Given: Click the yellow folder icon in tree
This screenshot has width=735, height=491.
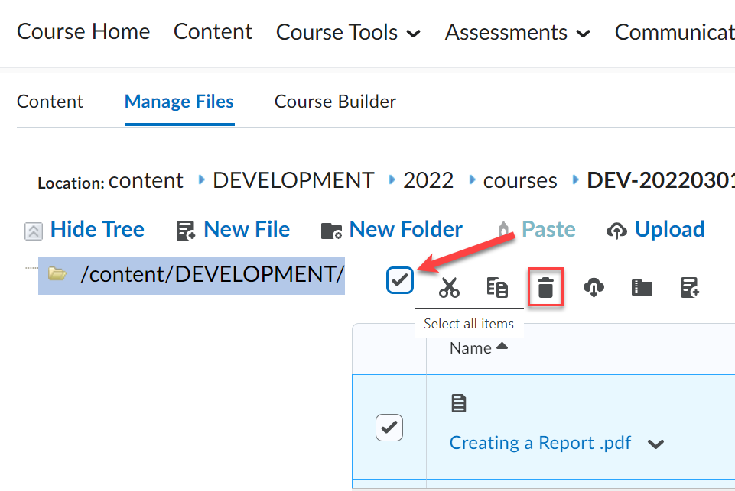Looking at the screenshot, I should tap(57, 273).
